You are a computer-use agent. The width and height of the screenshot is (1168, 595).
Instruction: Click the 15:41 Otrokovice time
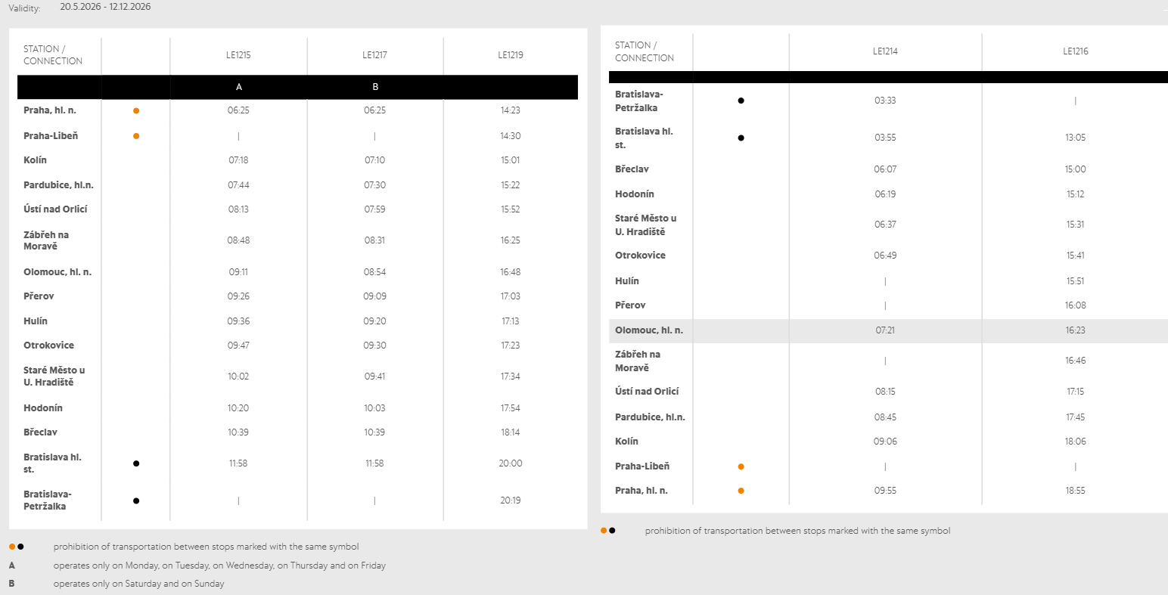click(x=1076, y=256)
